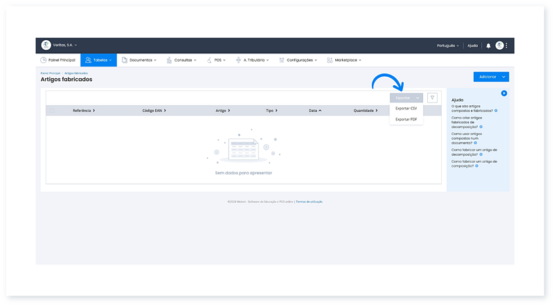Sort by Artigo column
554x306 pixels.
pos(222,111)
